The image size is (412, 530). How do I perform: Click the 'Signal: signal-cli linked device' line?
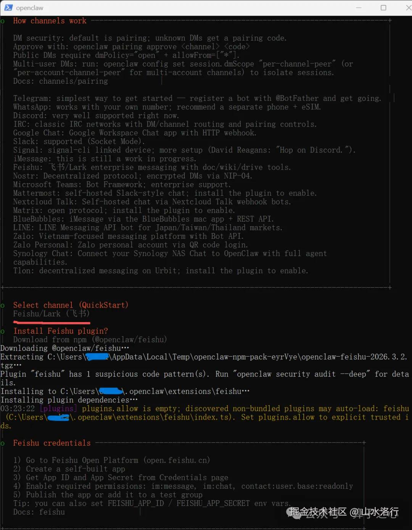coord(184,150)
